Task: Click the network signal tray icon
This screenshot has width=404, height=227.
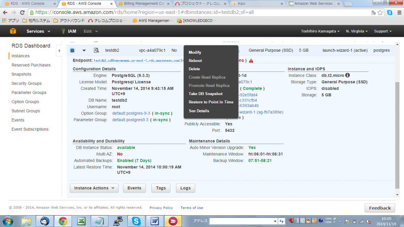Action: (x=361, y=221)
